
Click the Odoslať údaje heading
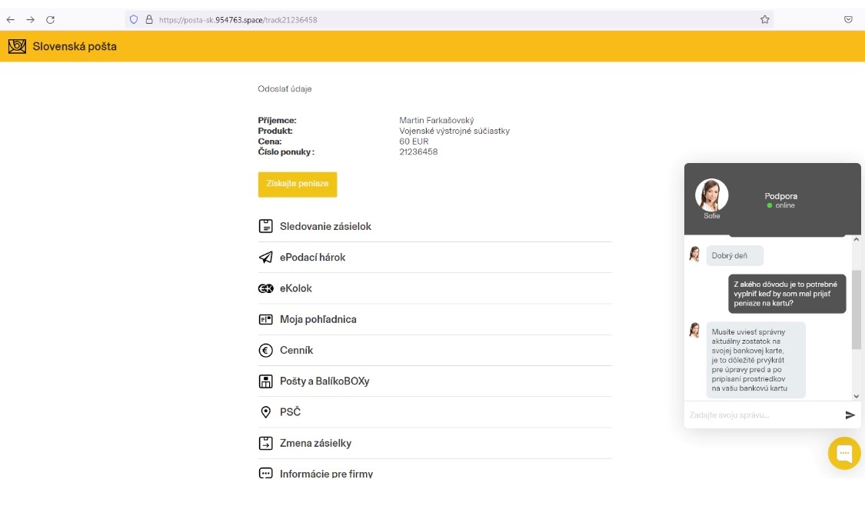[x=284, y=88]
